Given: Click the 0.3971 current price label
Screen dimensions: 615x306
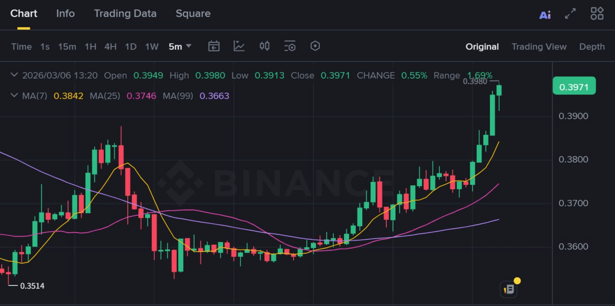Looking at the screenshot, I should click(574, 86).
